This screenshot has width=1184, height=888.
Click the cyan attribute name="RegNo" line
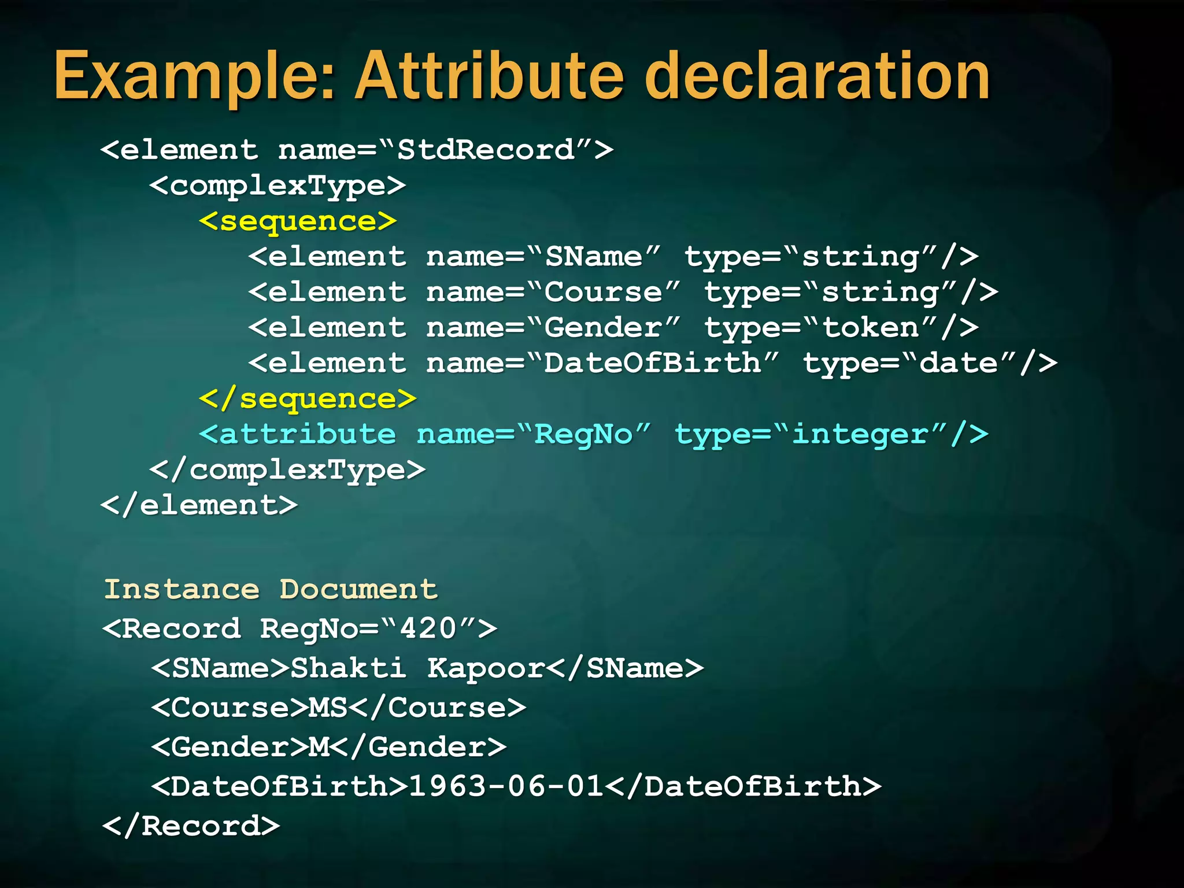tap(594, 435)
